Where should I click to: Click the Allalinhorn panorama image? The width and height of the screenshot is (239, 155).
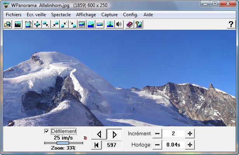point(119,78)
